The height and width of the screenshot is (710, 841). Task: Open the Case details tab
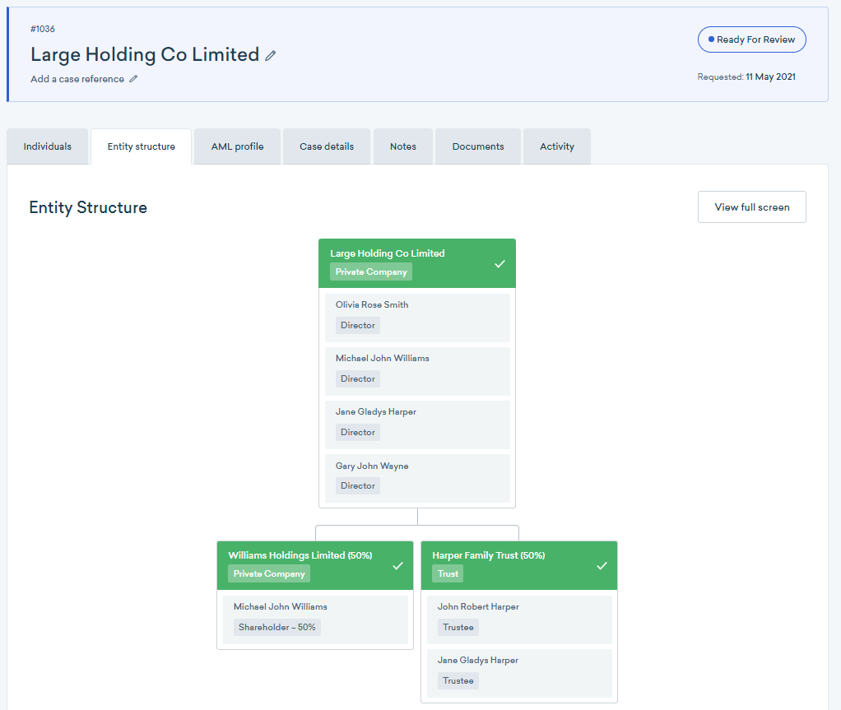(327, 146)
